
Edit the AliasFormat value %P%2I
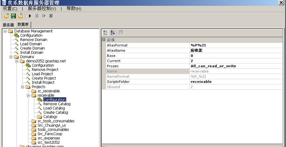(x=236, y=45)
